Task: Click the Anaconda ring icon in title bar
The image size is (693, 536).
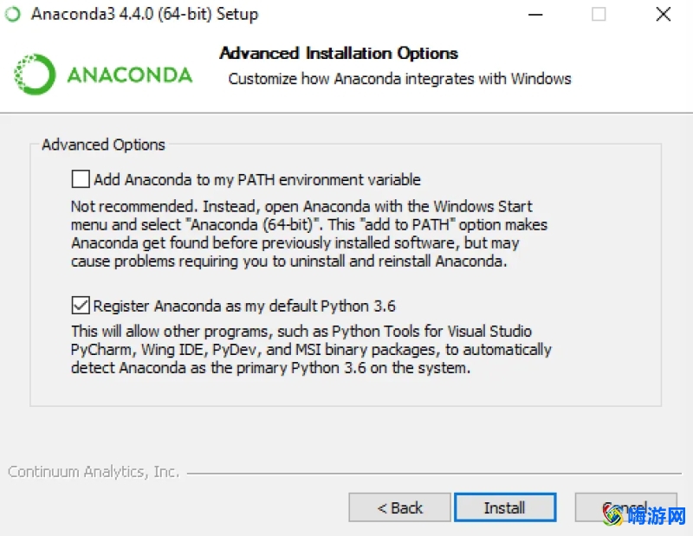Action: (13, 14)
